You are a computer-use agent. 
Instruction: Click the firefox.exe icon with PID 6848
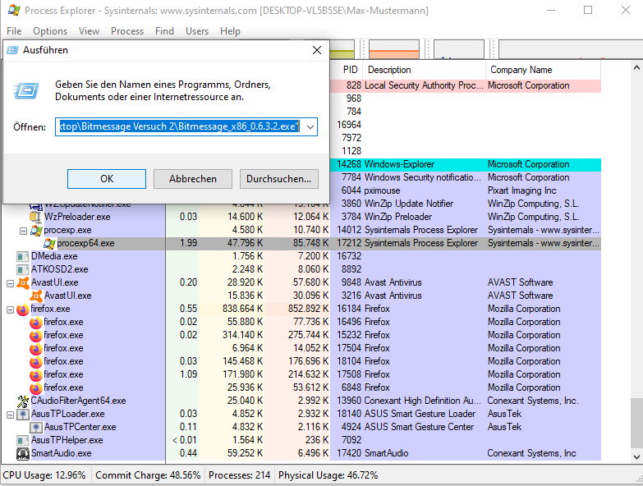coord(36,387)
